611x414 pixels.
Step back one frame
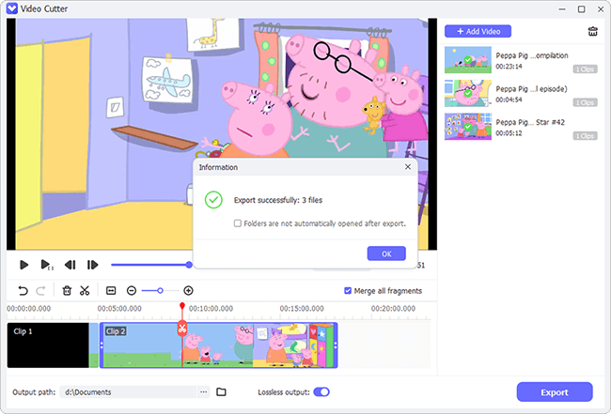pos(70,265)
